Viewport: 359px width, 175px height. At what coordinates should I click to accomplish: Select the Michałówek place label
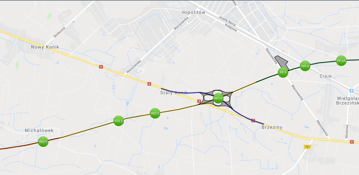39,130
